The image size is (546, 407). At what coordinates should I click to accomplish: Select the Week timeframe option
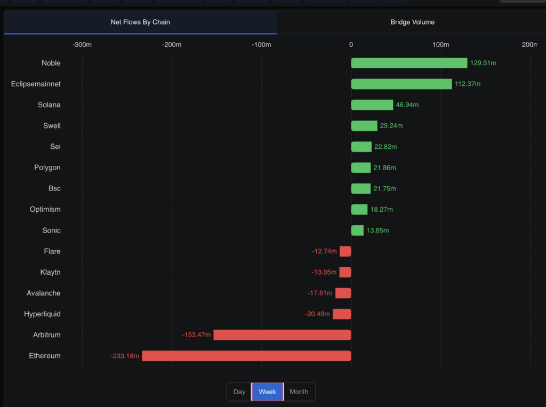(268, 392)
